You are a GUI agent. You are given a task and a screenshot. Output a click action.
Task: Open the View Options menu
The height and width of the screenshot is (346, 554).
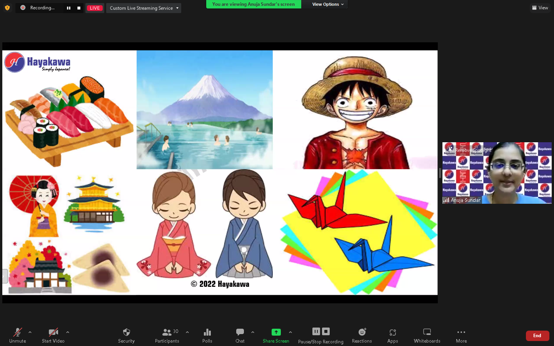pyautogui.click(x=328, y=4)
